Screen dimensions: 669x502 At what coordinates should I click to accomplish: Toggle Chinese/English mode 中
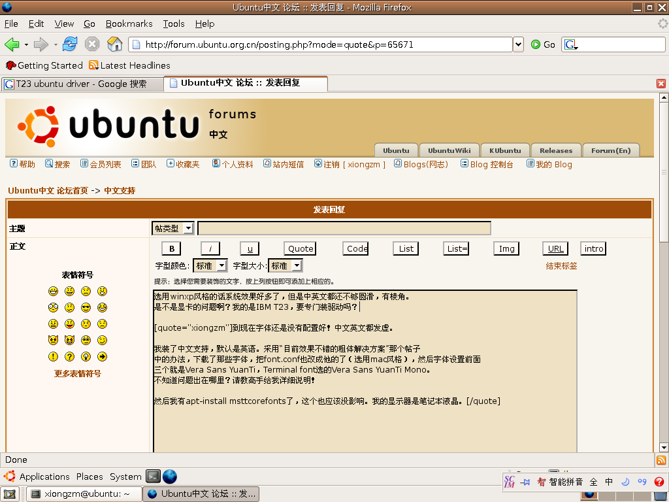609,482
